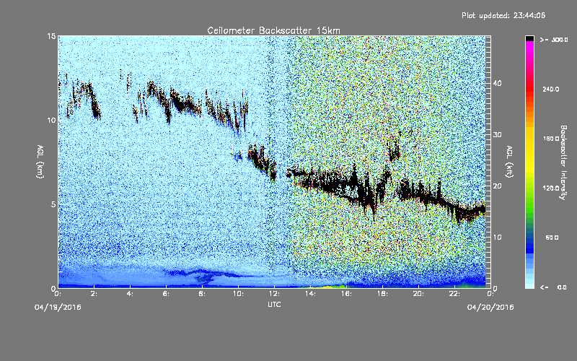
Task: Click the 8: hour tick label
Action: tap(203, 294)
